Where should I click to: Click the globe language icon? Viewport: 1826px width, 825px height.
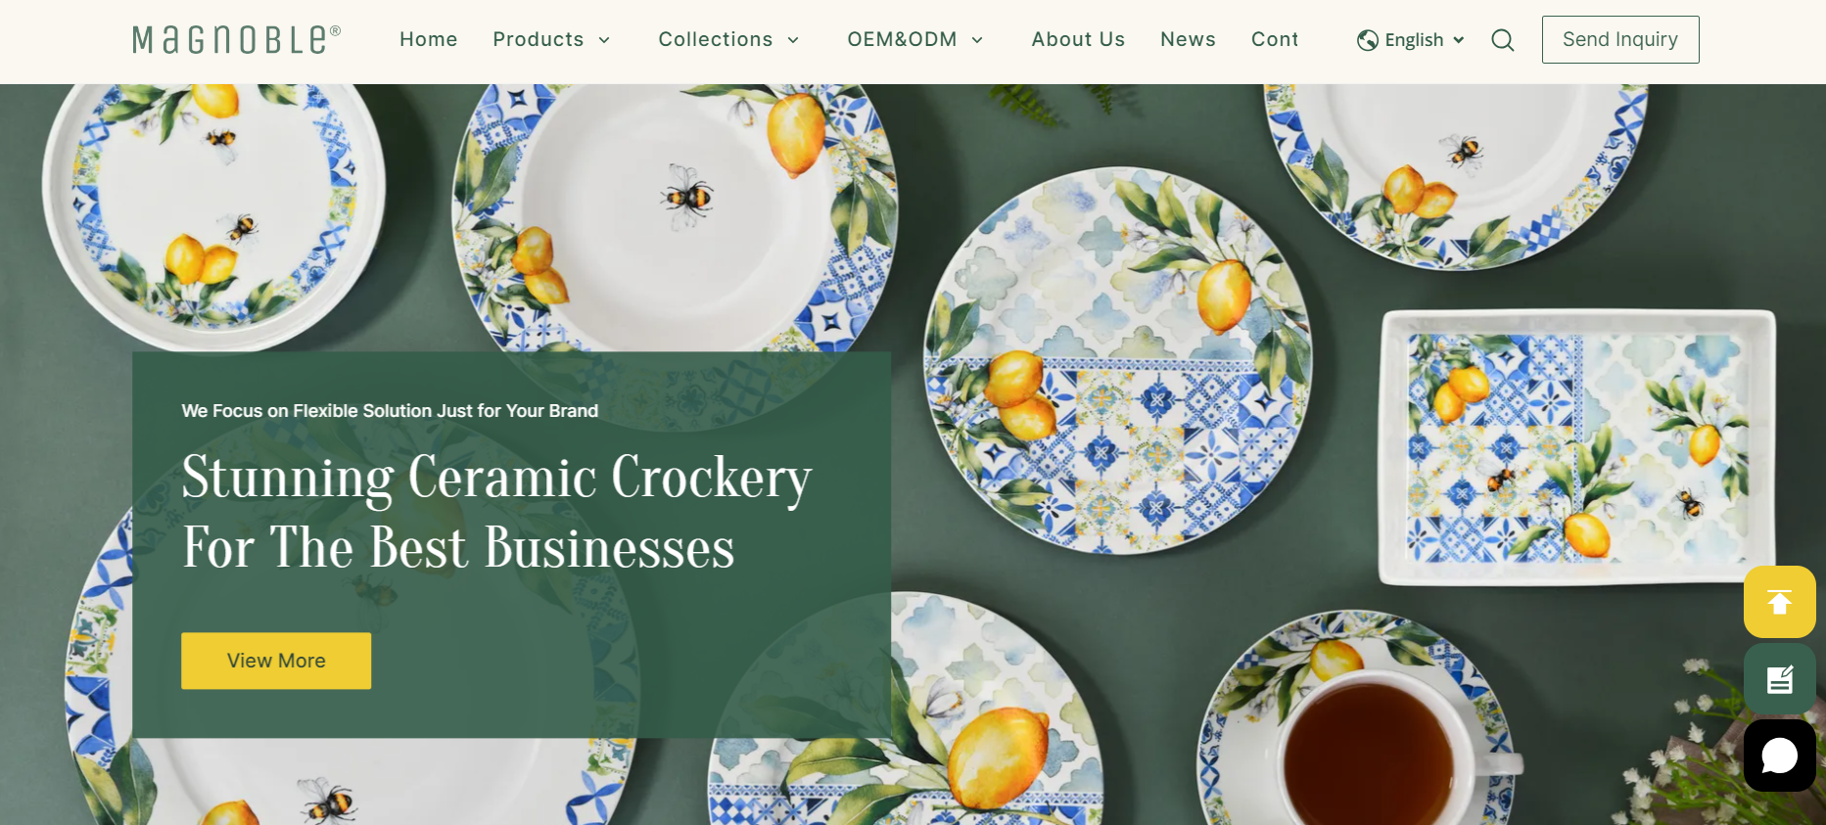[1368, 40]
